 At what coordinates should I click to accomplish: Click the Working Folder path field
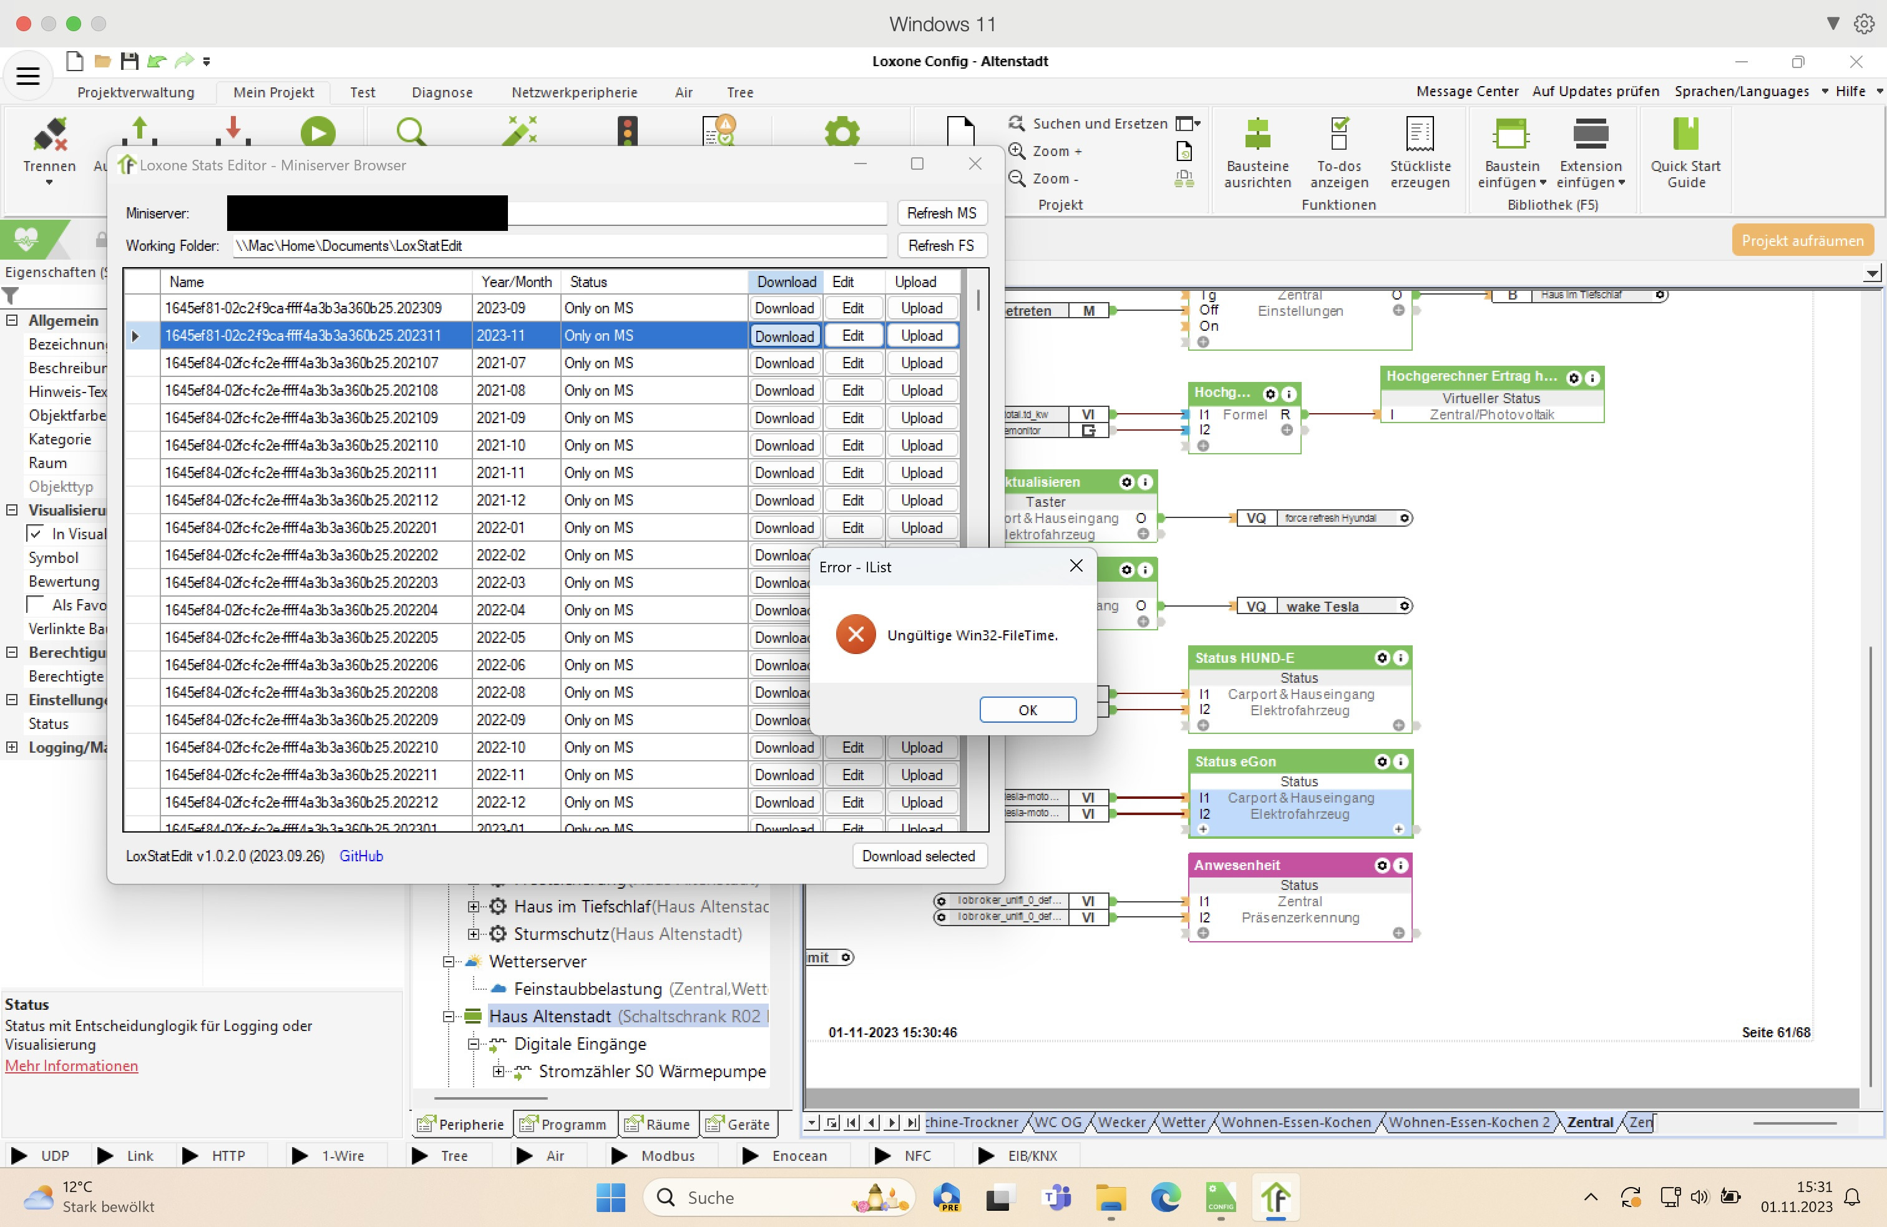tap(559, 246)
